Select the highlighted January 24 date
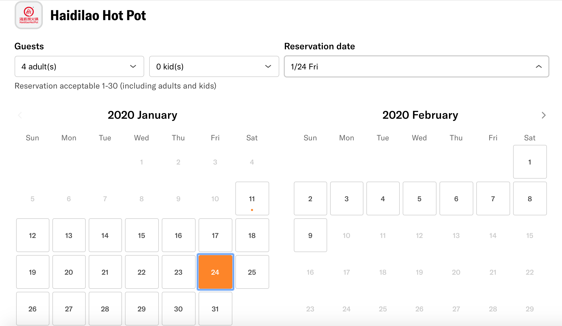Viewport: 562px width, 326px height. tap(215, 272)
